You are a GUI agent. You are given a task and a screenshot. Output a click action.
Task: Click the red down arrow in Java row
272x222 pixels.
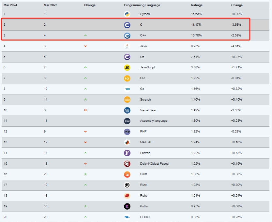pos(85,46)
